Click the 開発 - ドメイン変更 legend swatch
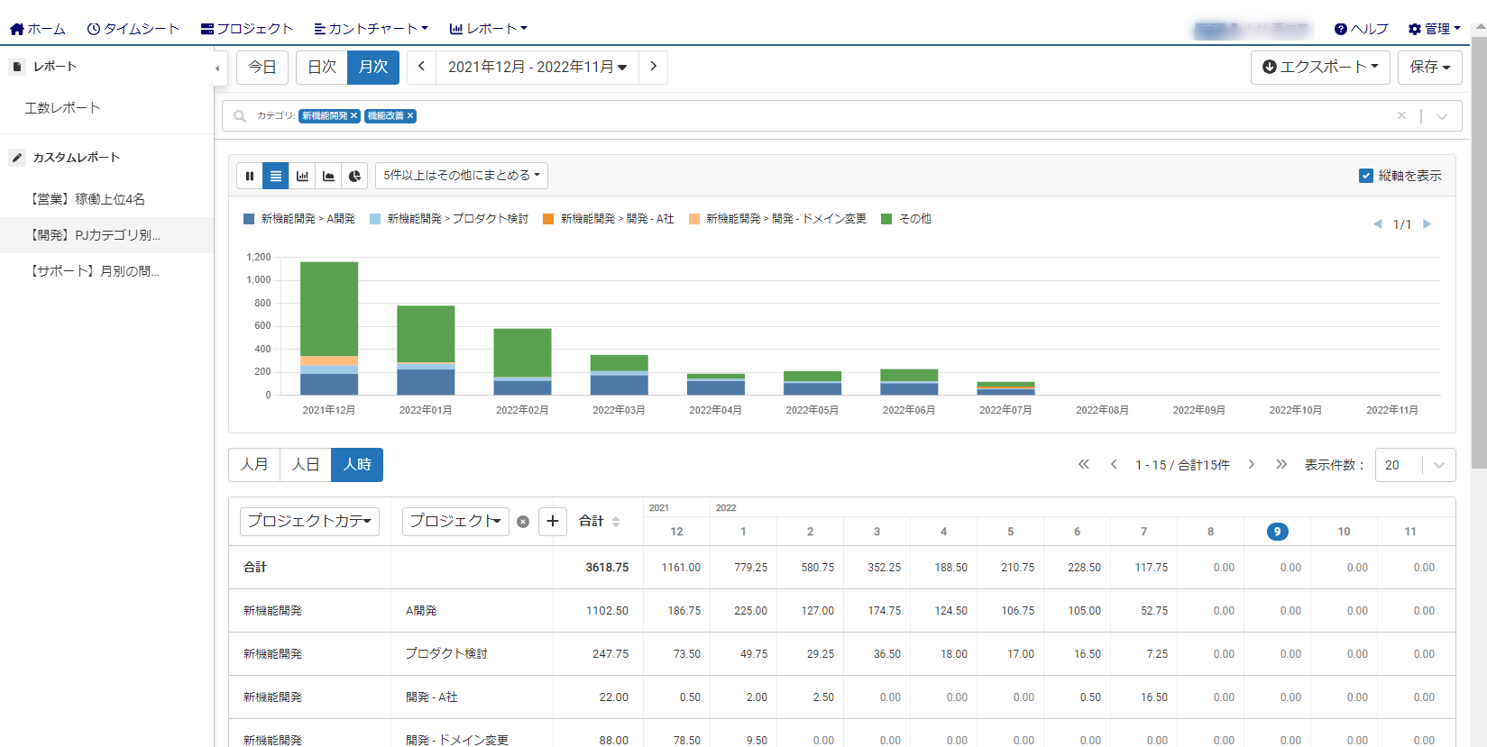Image resolution: width=1487 pixels, height=747 pixels. pyautogui.click(x=694, y=219)
